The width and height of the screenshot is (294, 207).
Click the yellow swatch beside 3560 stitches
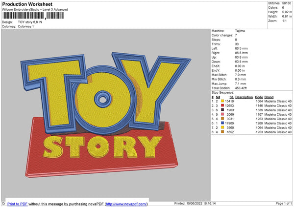[x=222, y=127]
